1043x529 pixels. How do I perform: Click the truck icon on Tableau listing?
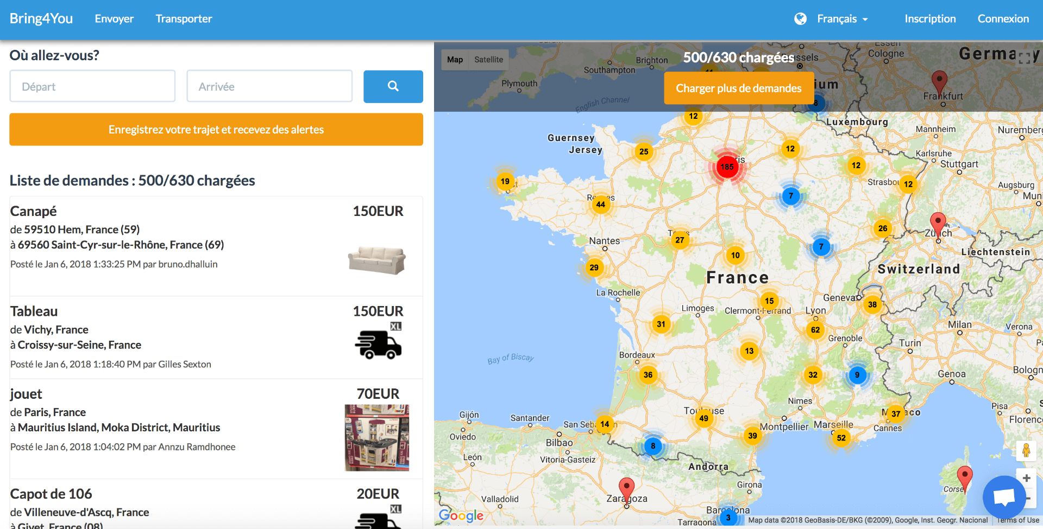(x=378, y=341)
